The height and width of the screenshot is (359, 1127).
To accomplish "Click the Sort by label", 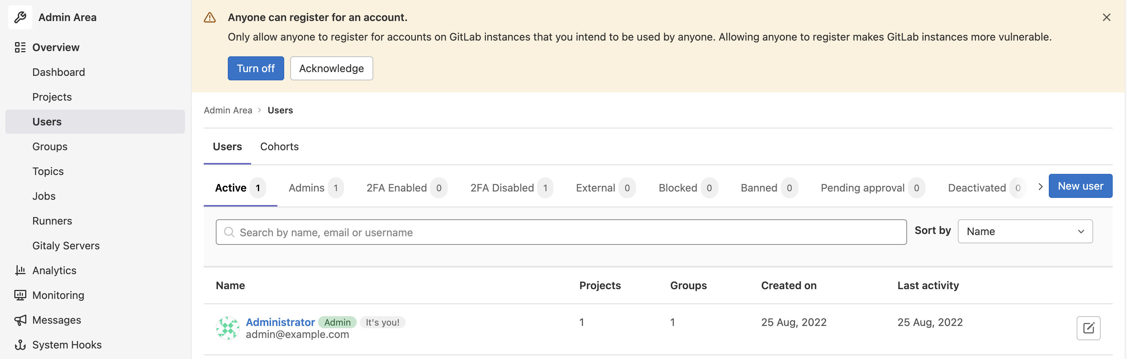I will click(932, 231).
